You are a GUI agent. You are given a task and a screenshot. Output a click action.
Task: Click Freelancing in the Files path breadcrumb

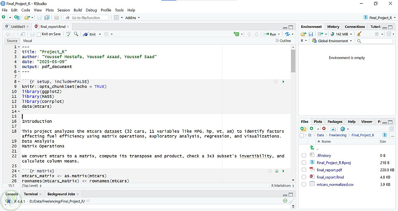[338, 135]
